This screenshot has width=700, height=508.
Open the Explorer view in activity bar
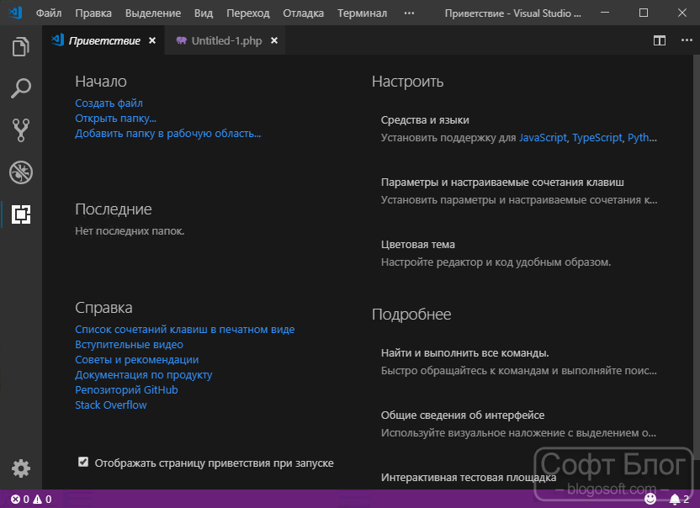(x=21, y=46)
